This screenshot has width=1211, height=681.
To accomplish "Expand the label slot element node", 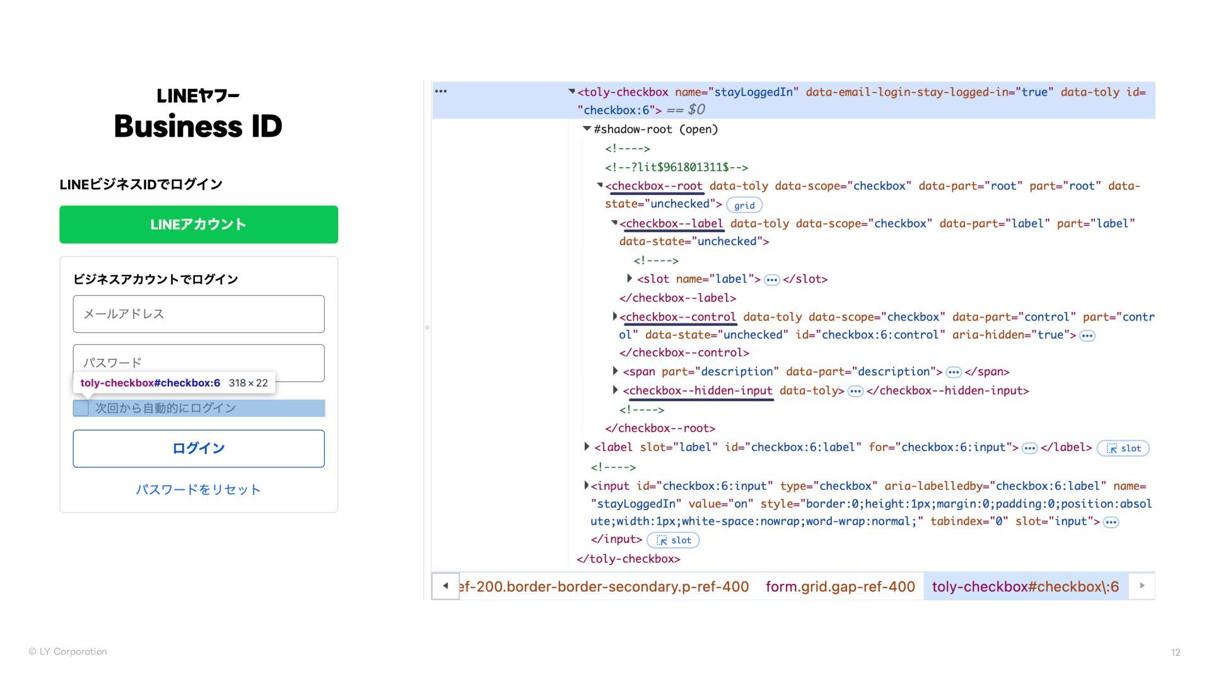I will click(587, 447).
